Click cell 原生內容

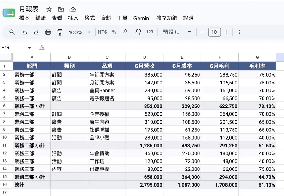pyautogui.click(x=107, y=122)
